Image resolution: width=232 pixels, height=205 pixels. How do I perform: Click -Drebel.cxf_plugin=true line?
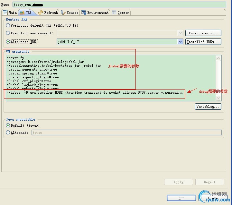(x=29, y=81)
